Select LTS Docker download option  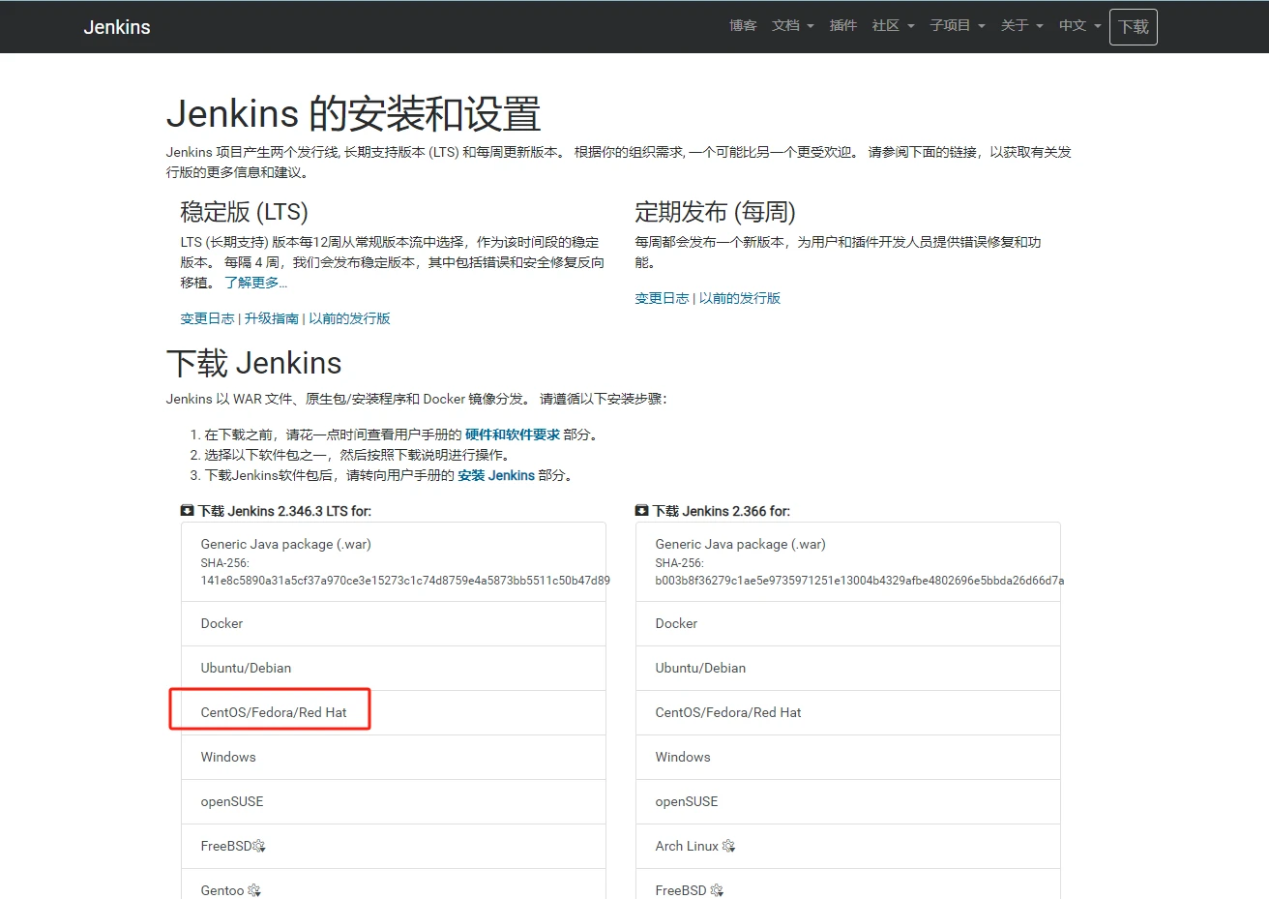pos(393,624)
